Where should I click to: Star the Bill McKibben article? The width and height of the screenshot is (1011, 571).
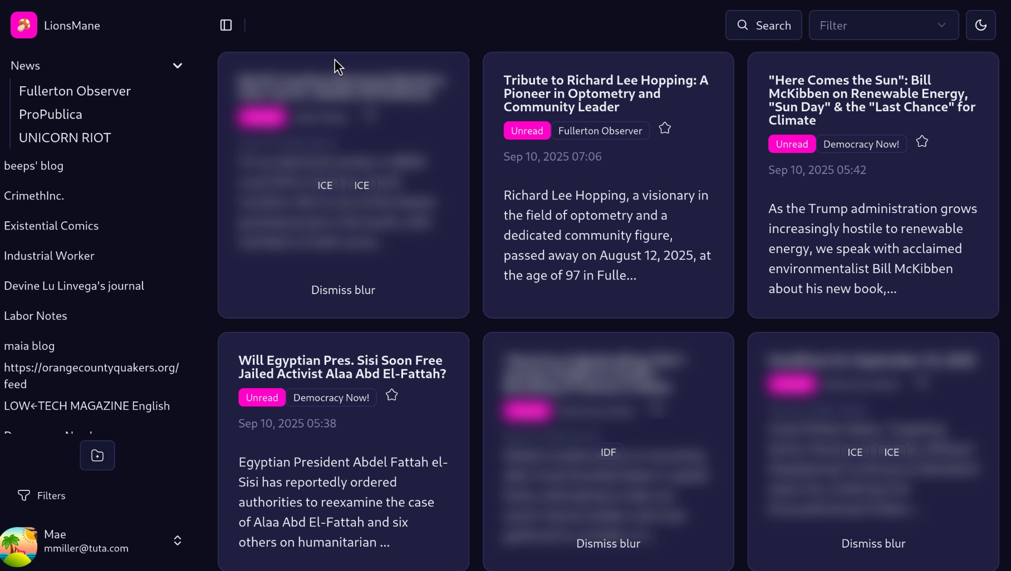click(922, 142)
